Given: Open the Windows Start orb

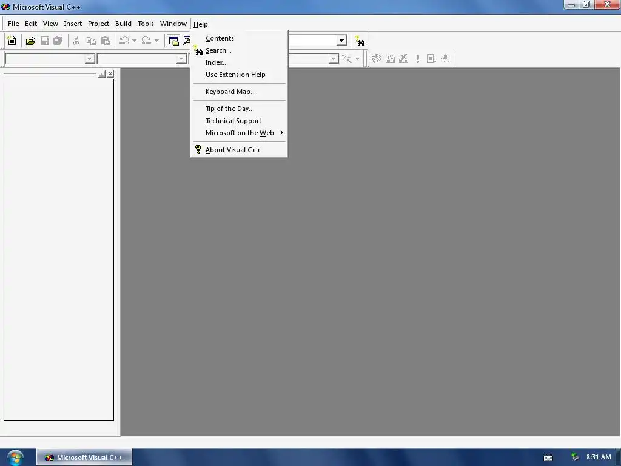Looking at the screenshot, I should coord(15,458).
